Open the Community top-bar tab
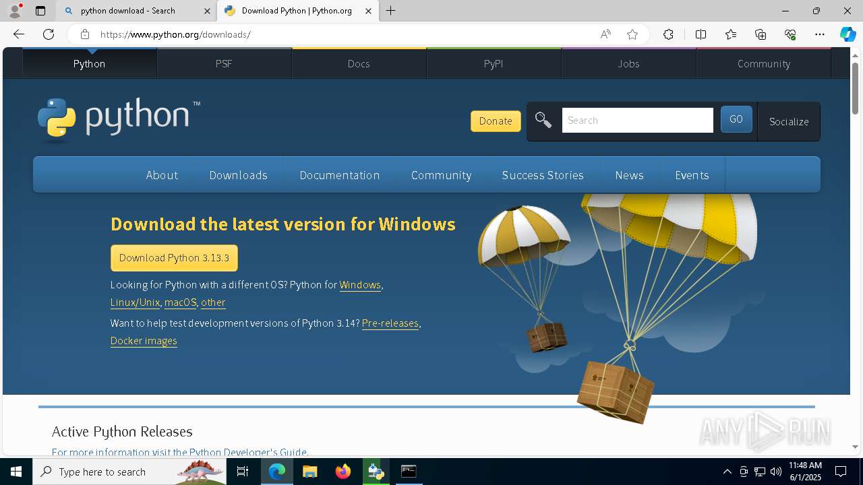Image resolution: width=863 pixels, height=485 pixels. point(764,63)
